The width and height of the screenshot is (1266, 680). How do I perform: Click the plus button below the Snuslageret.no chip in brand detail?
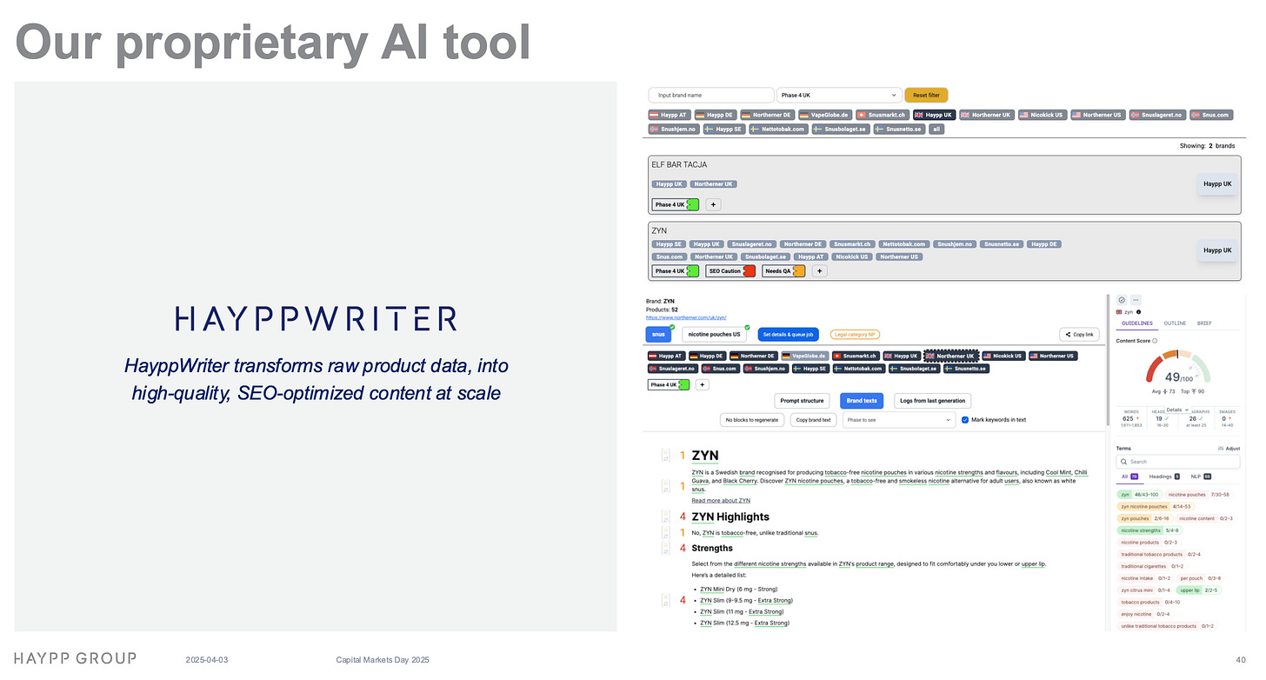[703, 384]
